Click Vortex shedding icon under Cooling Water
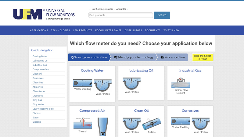This screenshot has height=137, width=244. [x=83, y=83]
